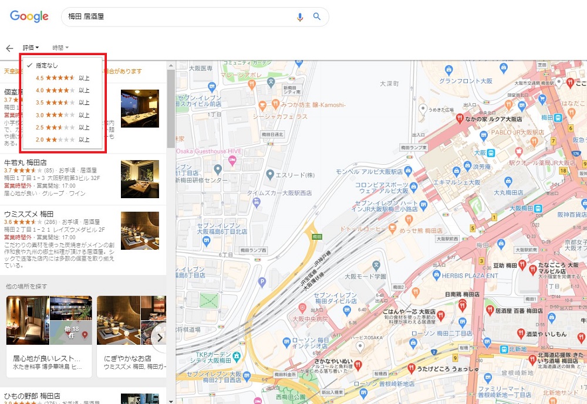Click the なかの家 ルクア大阪店 restaurant pin

[460, 119]
